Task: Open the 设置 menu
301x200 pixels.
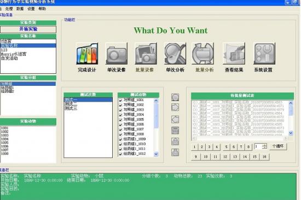Action: tap(31, 9)
